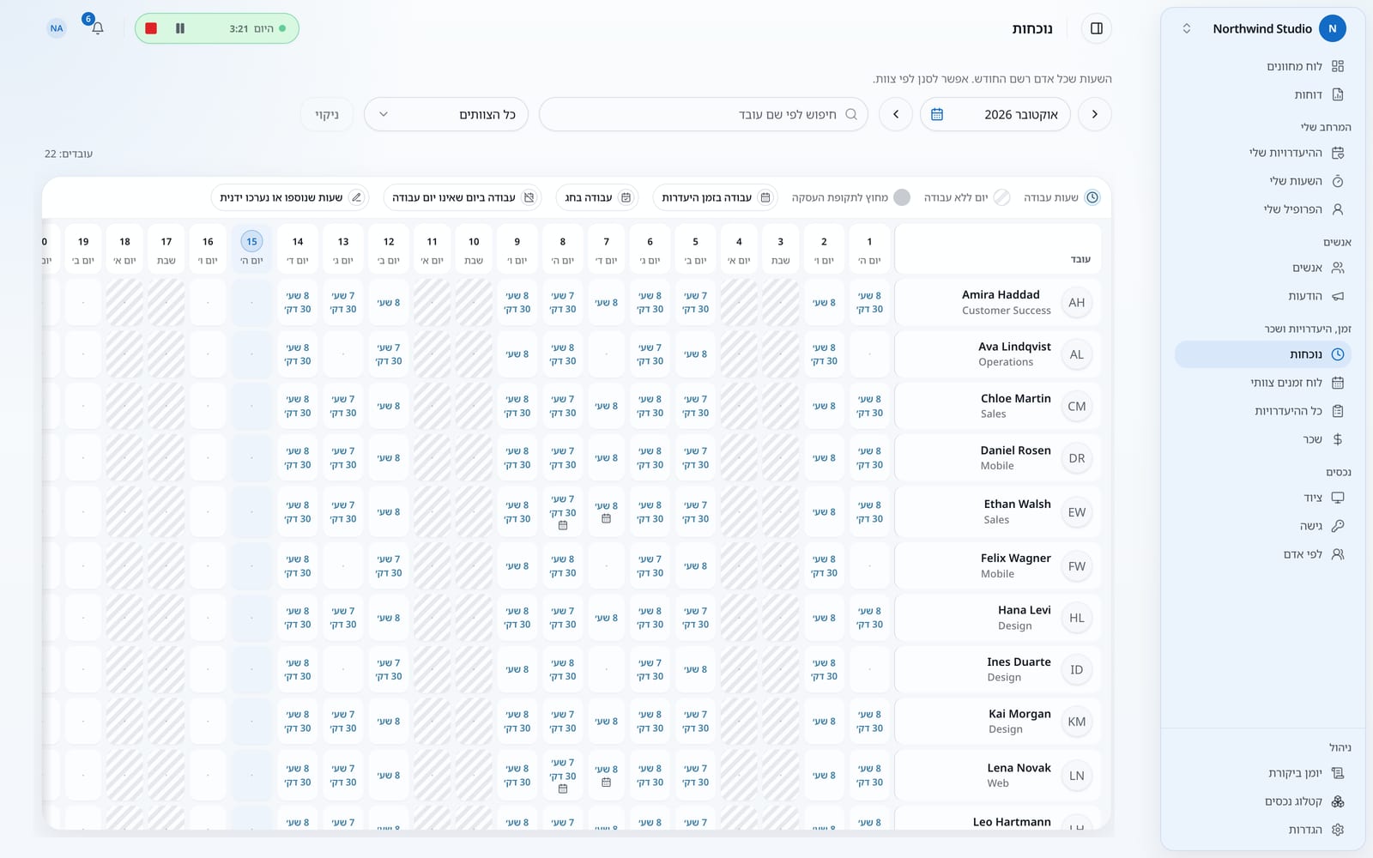Select נוכחות in sidebar
The height and width of the screenshot is (858, 1373).
[x=1262, y=354]
